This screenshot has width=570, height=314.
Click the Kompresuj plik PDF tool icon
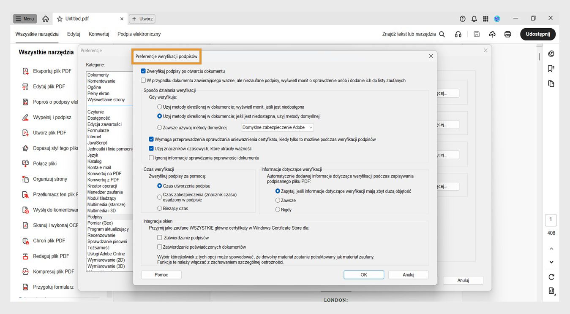coord(25,272)
